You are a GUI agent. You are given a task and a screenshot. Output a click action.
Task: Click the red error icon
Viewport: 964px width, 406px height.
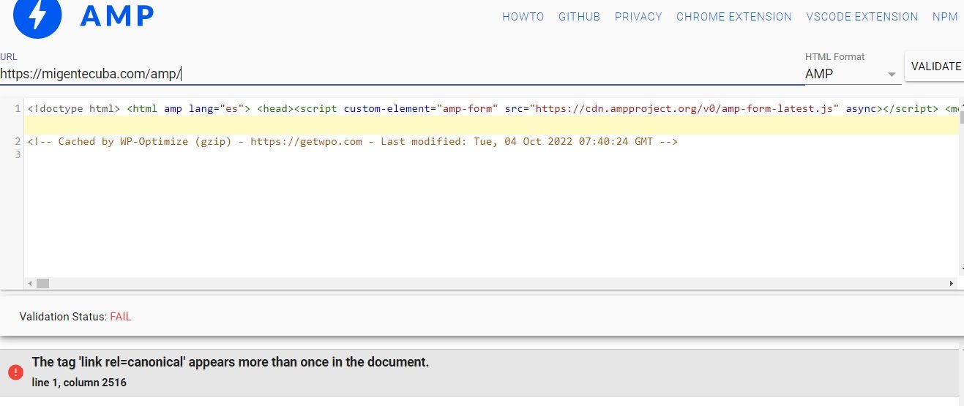[x=15, y=372]
